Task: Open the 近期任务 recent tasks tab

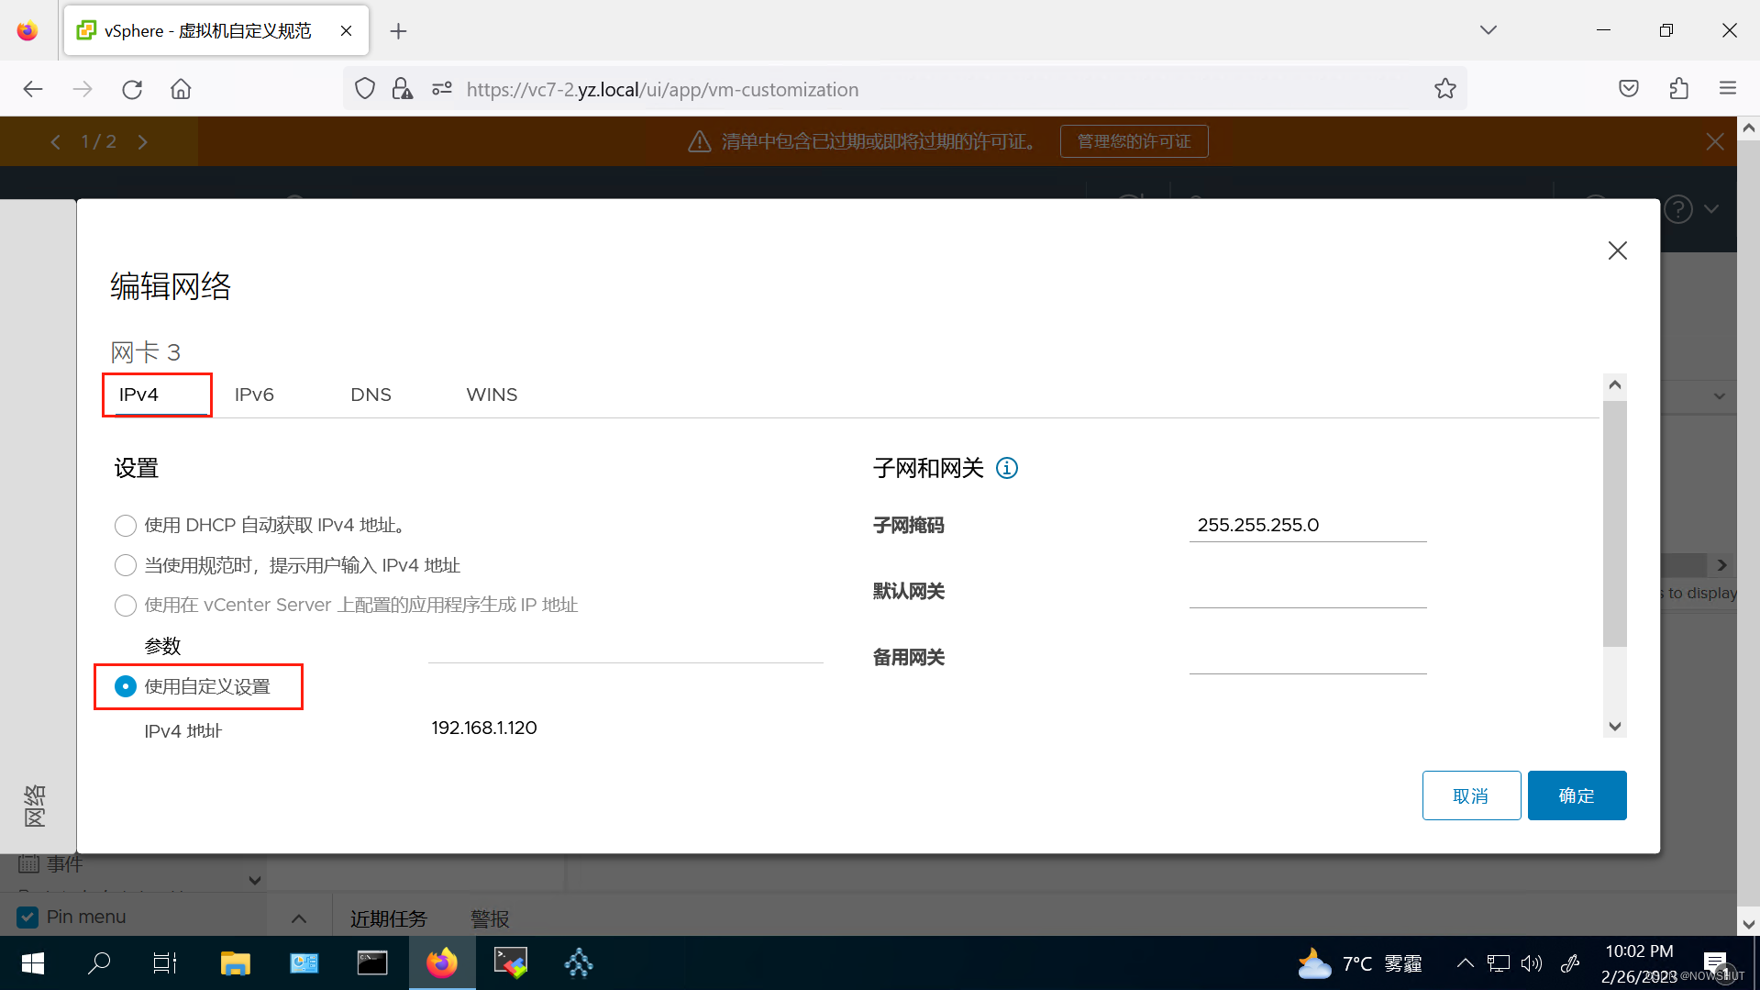Action: tap(389, 918)
